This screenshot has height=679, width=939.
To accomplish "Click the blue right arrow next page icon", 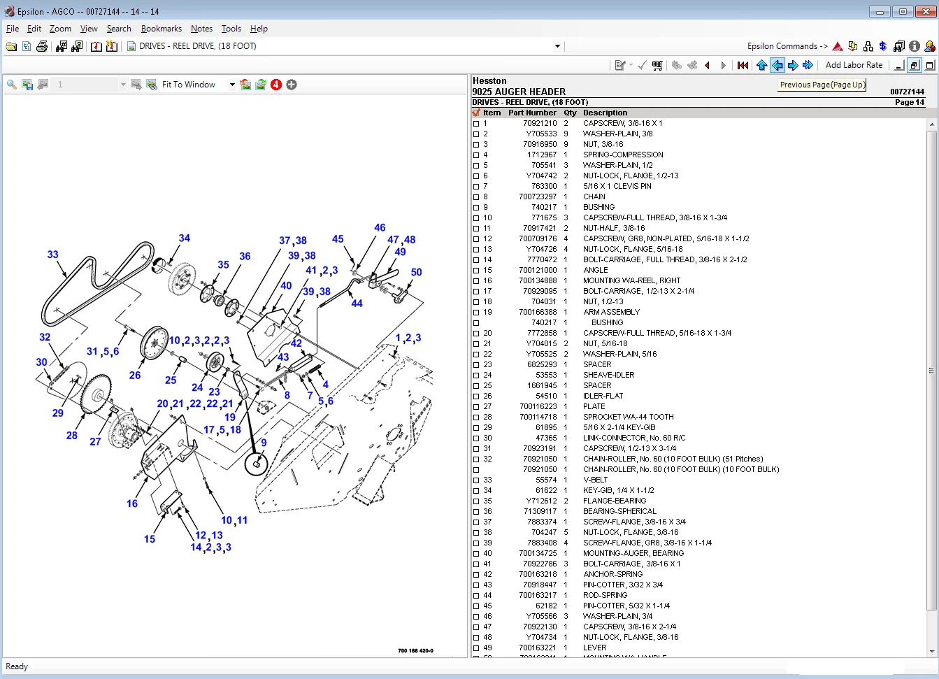I will click(793, 65).
